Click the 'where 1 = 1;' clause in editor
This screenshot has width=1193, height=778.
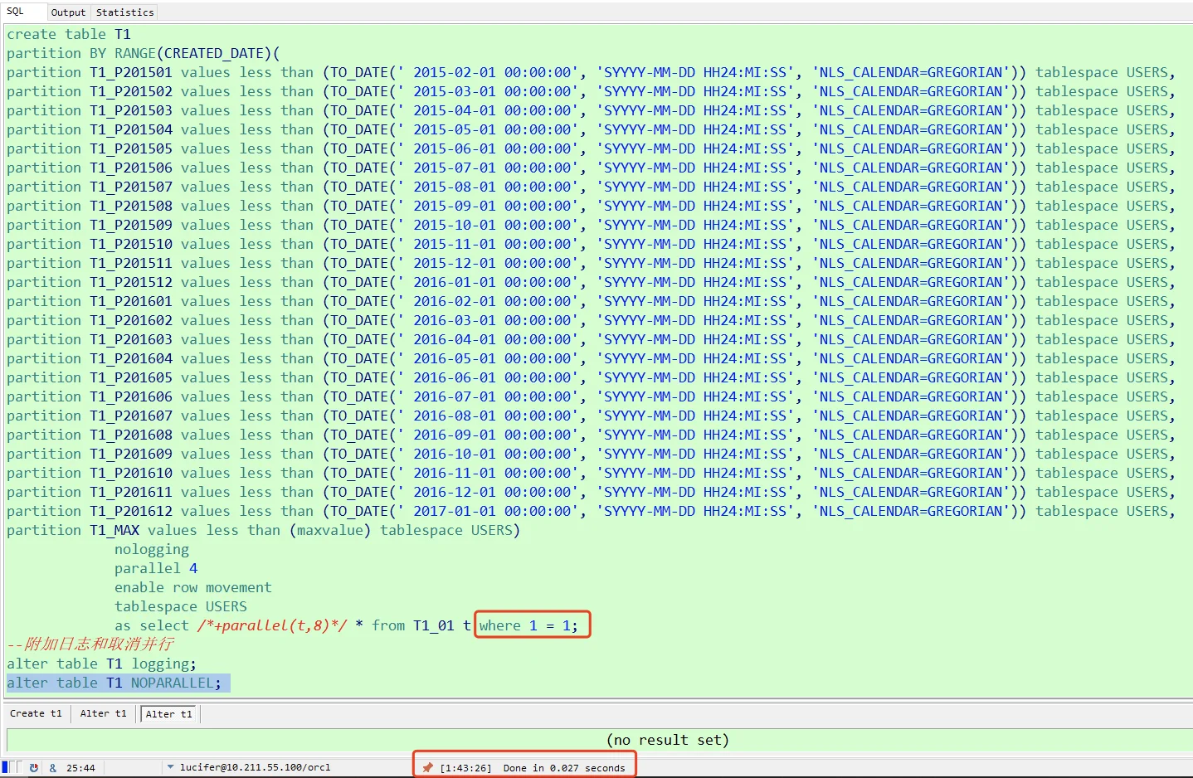[x=528, y=625]
